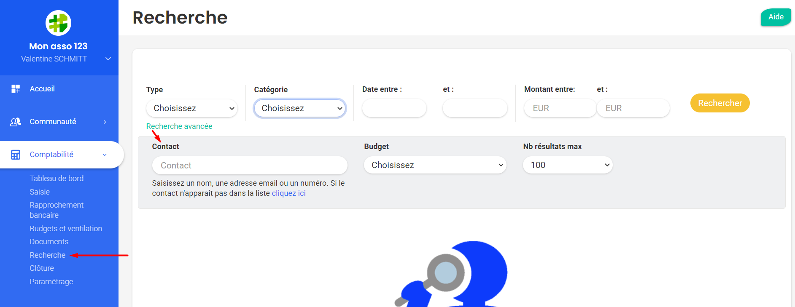Open the Catégorie dropdown
795x307 pixels.
[300, 108]
